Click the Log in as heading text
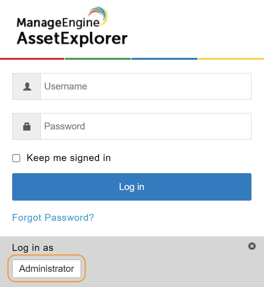The image size is (264, 287). click(x=33, y=248)
